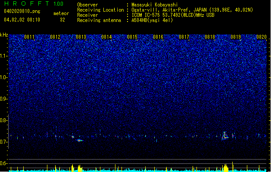The image size is (271, 172).
Task: Click the 1.1 kHz axis label
Action: [x=3, y=56]
